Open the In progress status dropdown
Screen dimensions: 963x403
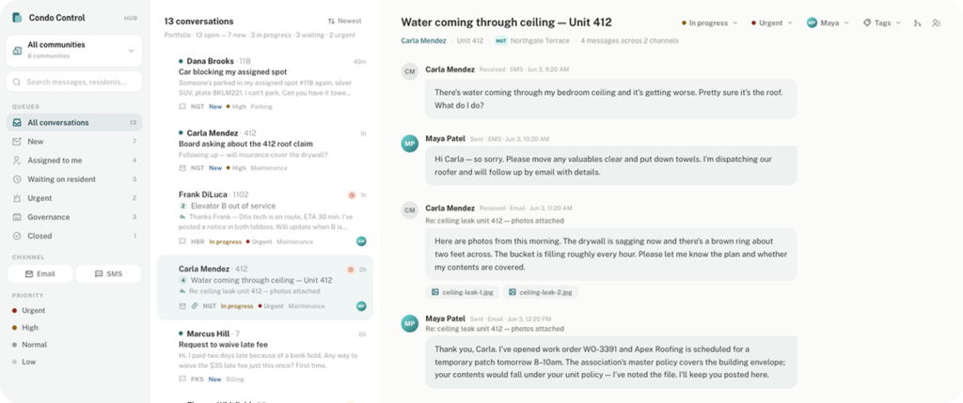709,23
